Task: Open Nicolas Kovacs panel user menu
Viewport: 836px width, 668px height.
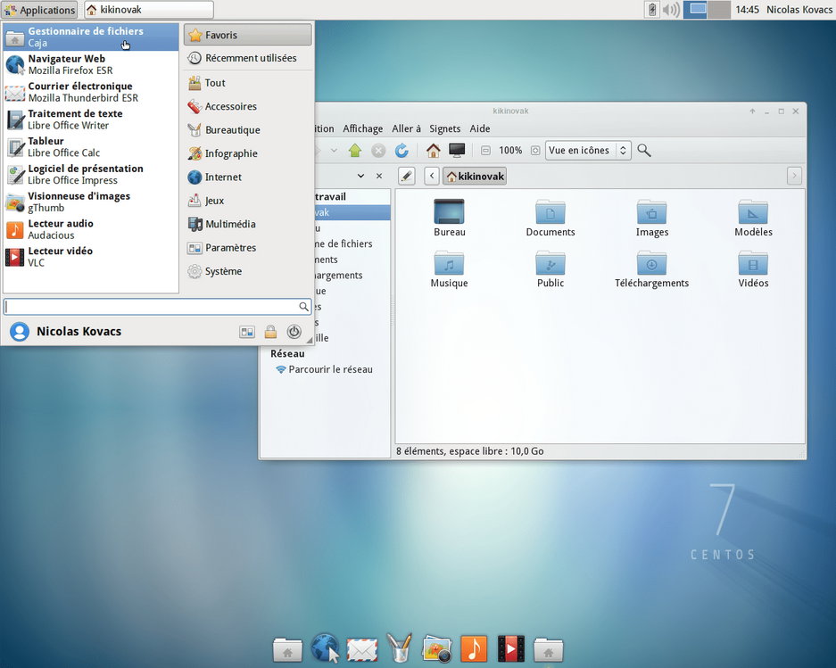Action: coord(799,10)
